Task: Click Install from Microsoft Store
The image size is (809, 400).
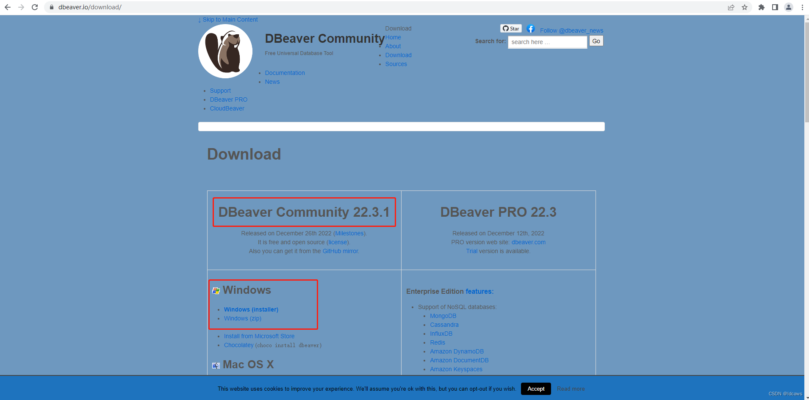Action: (259, 336)
